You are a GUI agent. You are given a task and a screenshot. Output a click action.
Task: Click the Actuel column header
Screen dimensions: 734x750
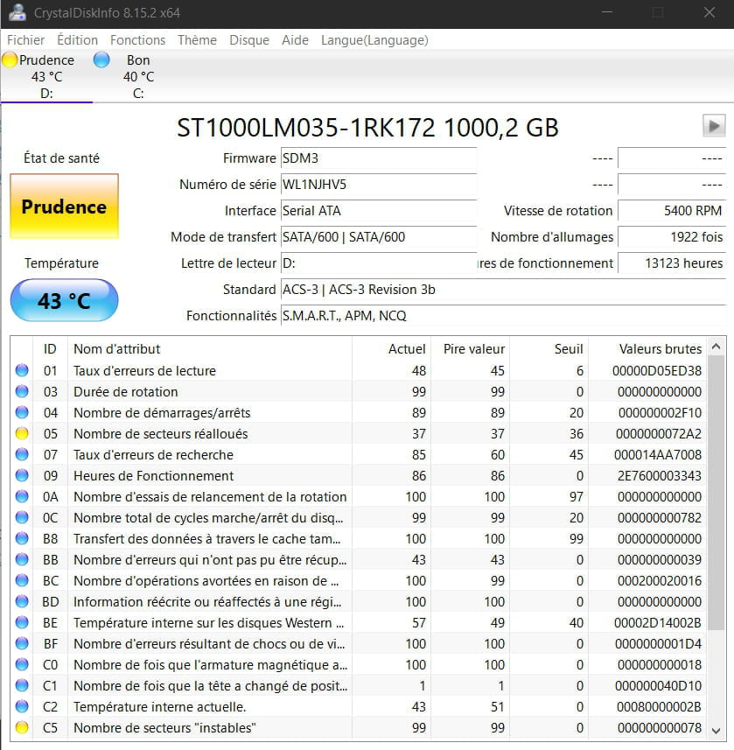click(392, 348)
